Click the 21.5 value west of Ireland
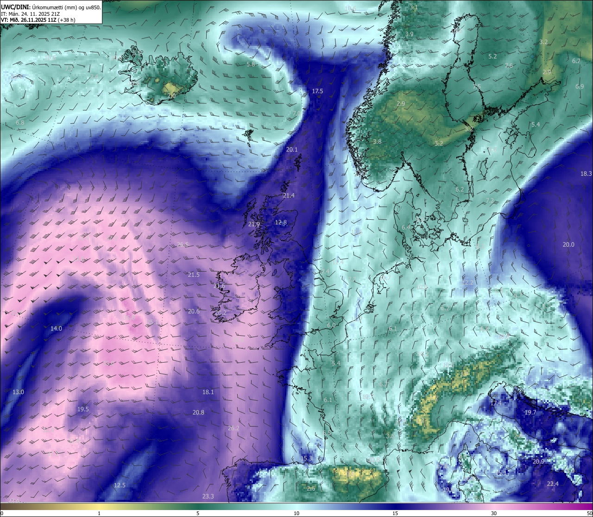Viewport: 593px width, 517px height. (x=194, y=275)
